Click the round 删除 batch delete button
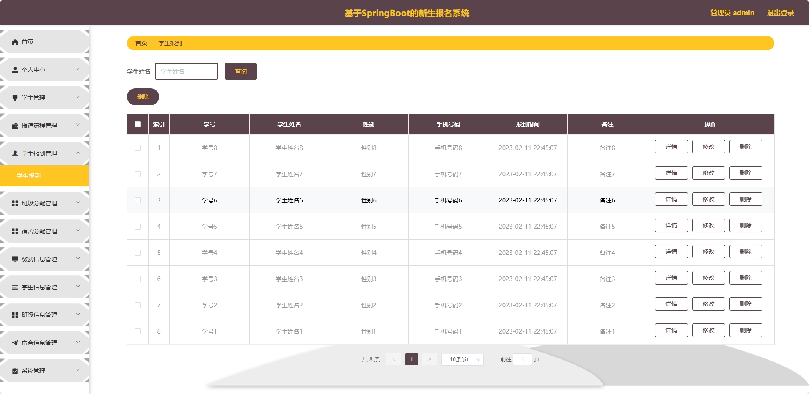 (x=143, y=97)
